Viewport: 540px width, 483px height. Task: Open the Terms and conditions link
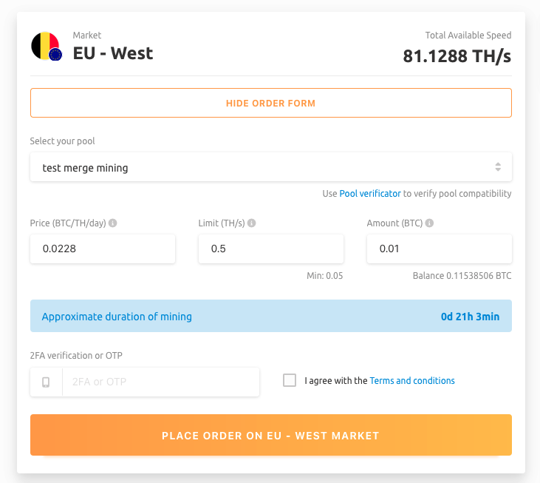point(412,381)
